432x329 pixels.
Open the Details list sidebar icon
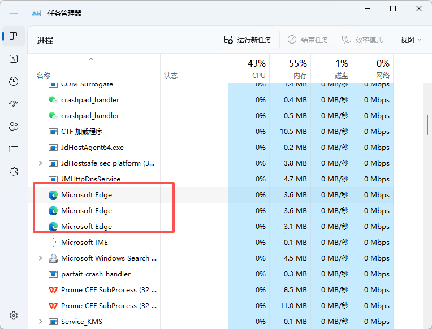(14, 149)
